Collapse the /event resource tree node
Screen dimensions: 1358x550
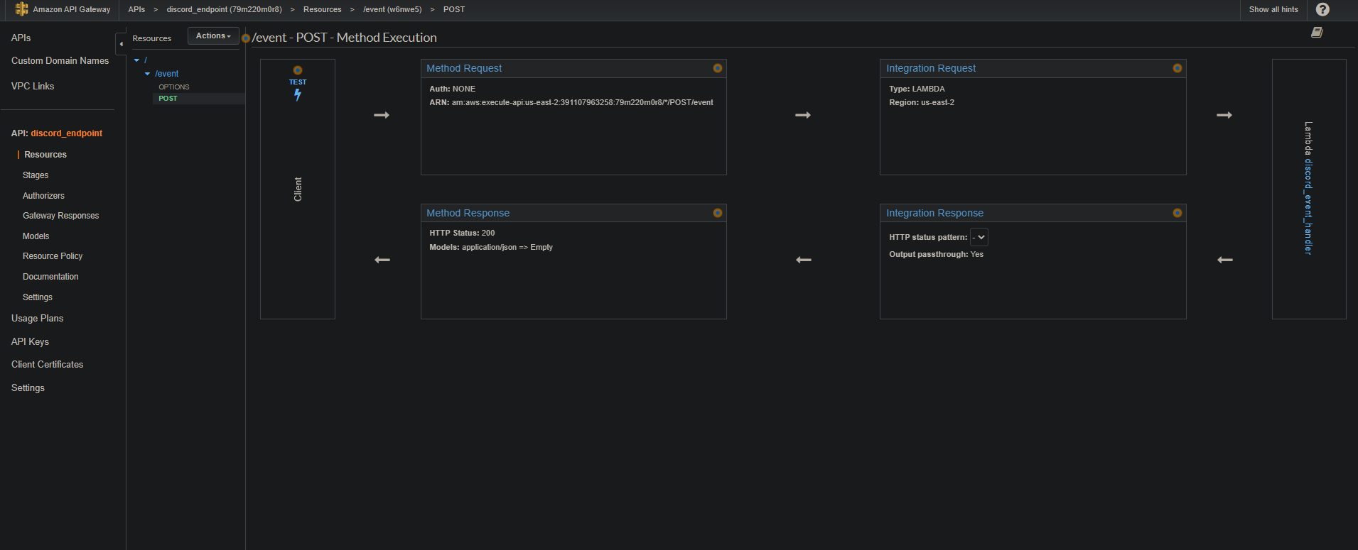pos(148,74)
